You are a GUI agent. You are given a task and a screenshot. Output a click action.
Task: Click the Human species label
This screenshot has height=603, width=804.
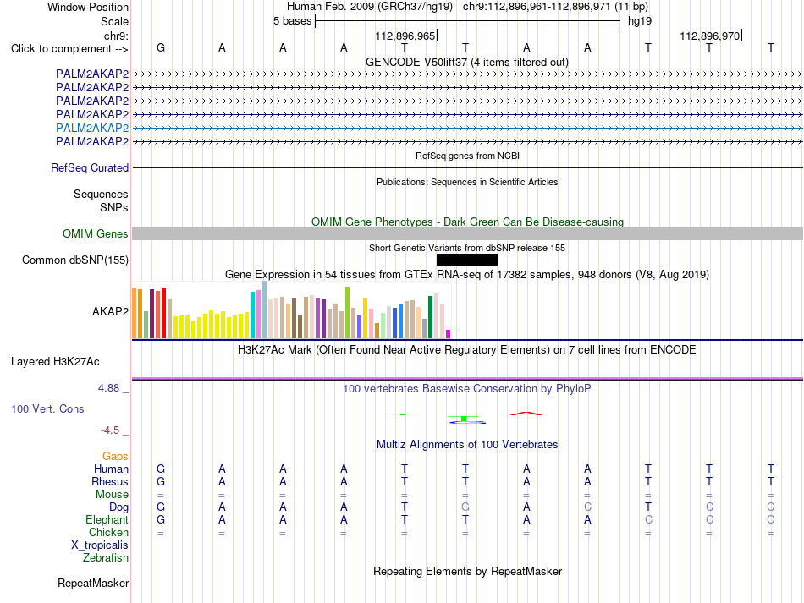[x=111, y=469]
